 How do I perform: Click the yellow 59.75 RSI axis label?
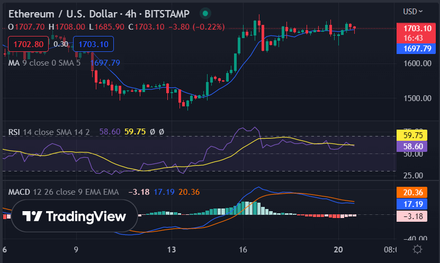point(412,134)
